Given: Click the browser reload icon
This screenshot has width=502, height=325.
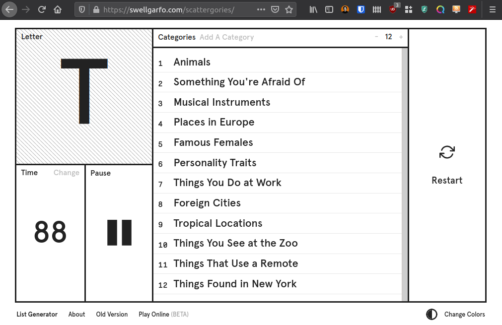Looking at the screenshot, I should click(x=42, y=9).
